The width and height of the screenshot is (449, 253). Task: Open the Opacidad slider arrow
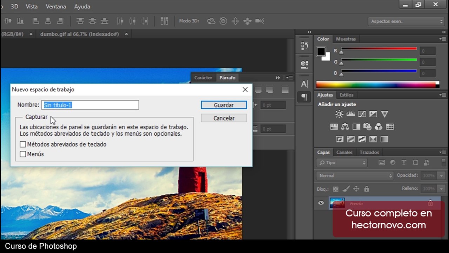442,175
